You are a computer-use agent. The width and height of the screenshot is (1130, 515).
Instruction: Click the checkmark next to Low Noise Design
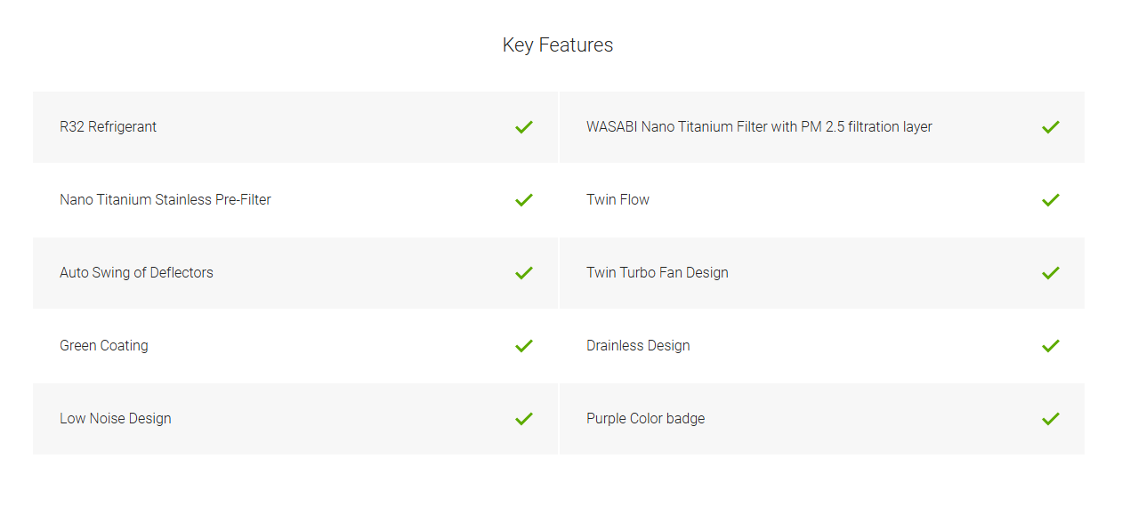(x=524, y=419)
